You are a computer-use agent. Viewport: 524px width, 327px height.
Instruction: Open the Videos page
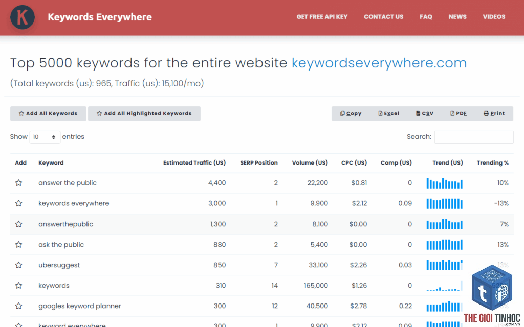click(x=494, y=17)
